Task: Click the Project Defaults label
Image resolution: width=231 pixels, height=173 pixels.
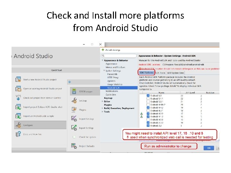Action: pos(87,146)
